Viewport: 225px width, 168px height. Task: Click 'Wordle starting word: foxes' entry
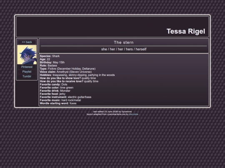click(x=58, y=103)
